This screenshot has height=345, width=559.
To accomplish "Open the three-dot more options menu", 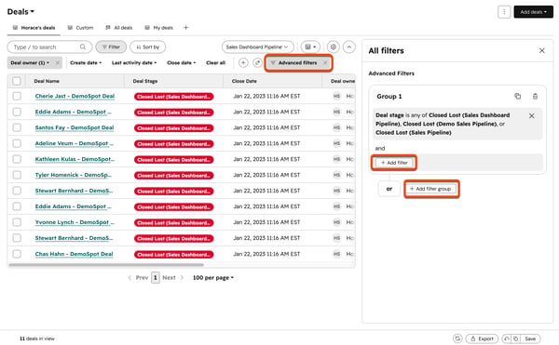I will pyautogui.click(x=504, y=12).
